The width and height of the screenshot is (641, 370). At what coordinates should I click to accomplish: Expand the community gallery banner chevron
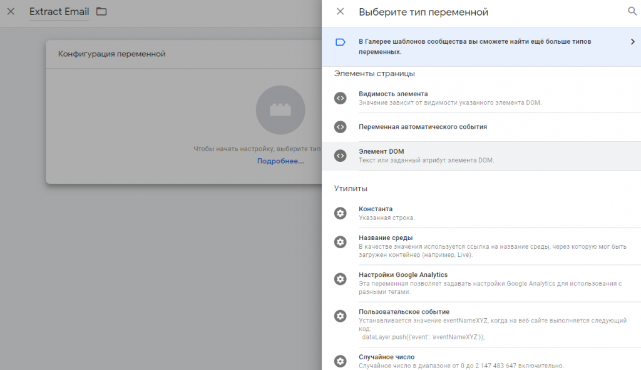coord(632,42)
